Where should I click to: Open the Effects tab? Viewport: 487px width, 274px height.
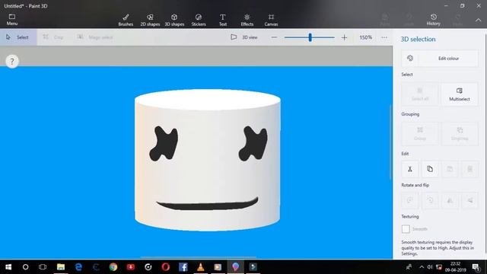click(x=247, y=20)
